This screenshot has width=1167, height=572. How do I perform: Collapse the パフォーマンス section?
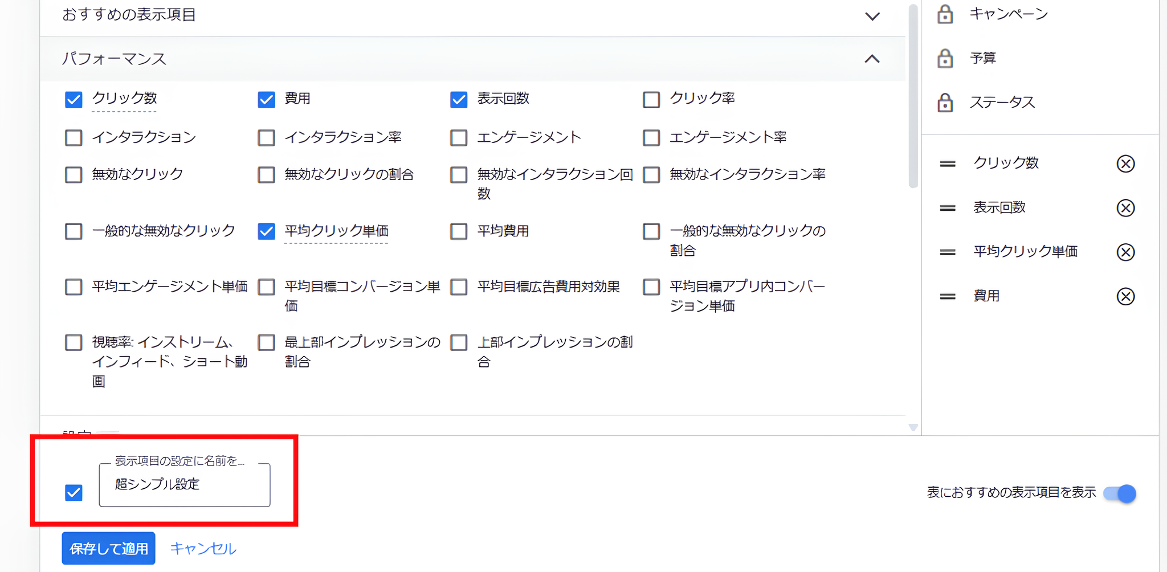coord(871,59)
